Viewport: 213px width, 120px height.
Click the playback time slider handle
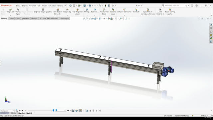click(53, 110)
